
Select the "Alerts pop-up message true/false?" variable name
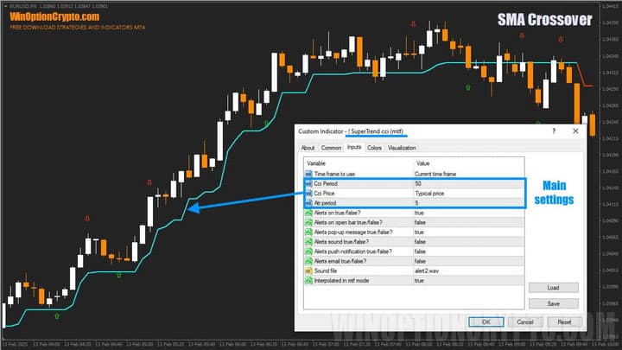(353, 232)
